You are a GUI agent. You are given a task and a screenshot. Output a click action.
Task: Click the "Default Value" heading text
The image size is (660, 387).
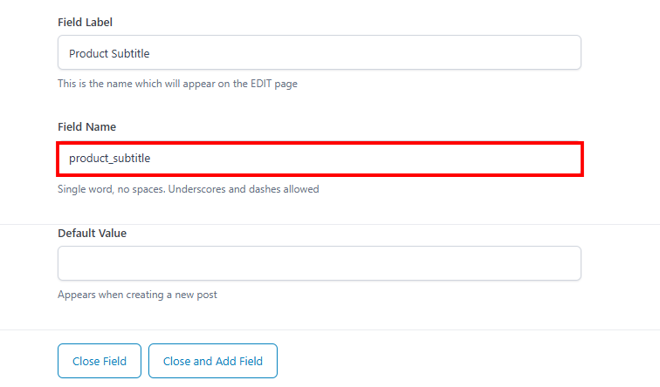[92, 234]
